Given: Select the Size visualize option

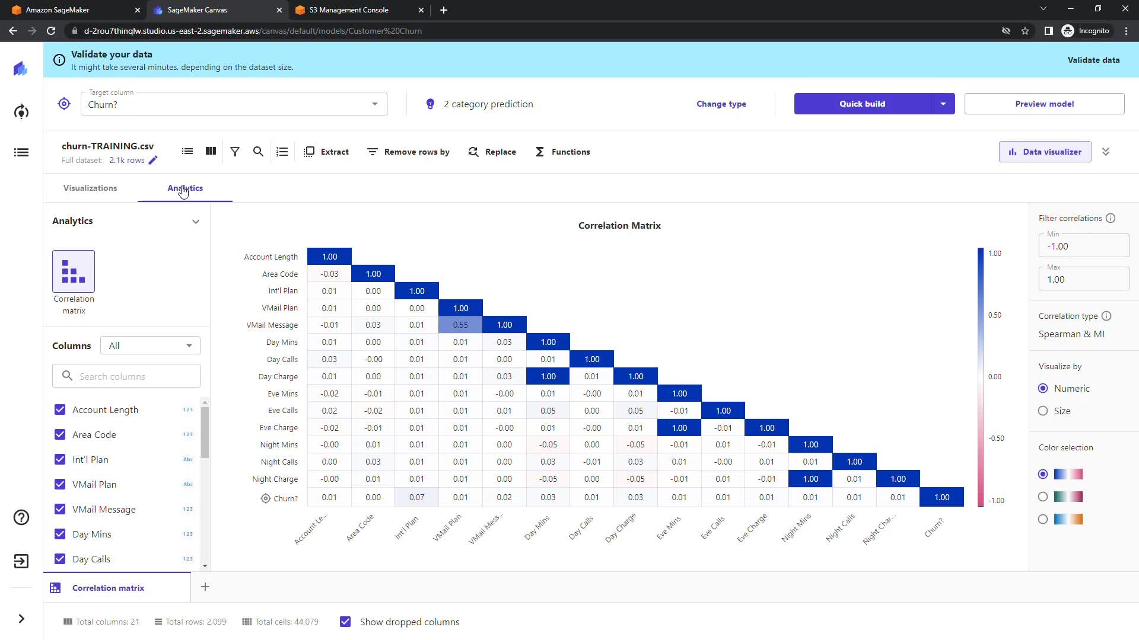Looking at the screenshot, I should [x=1043, y=411].
